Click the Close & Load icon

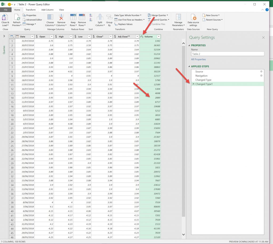5,18
